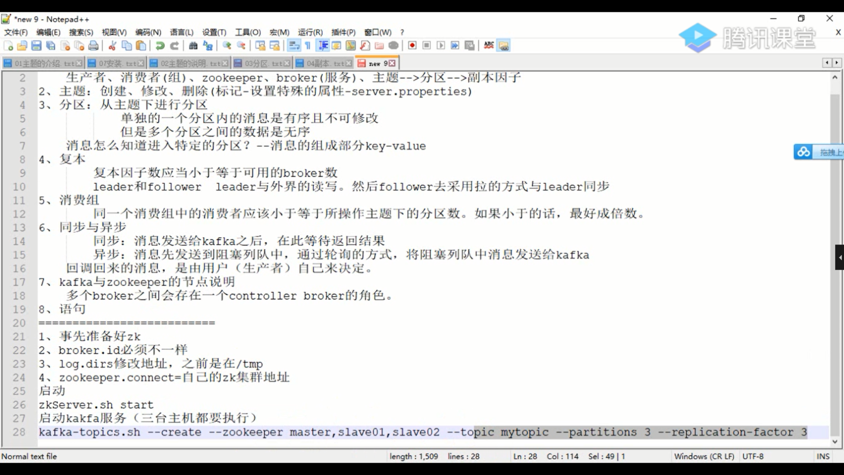844x475 pixels.
Task: Toggle the Indent Guide toolbar button
Action: tap(323, 46)
